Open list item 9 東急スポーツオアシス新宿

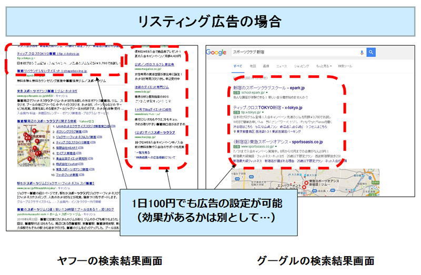pos(72,169)
